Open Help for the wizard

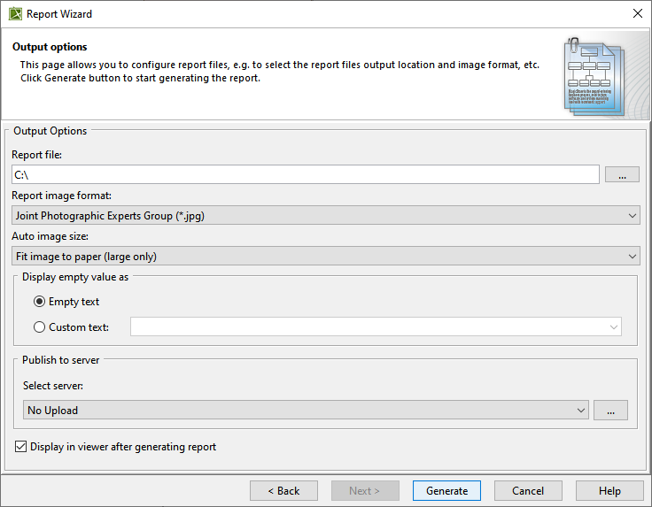(x=609, y=491)
